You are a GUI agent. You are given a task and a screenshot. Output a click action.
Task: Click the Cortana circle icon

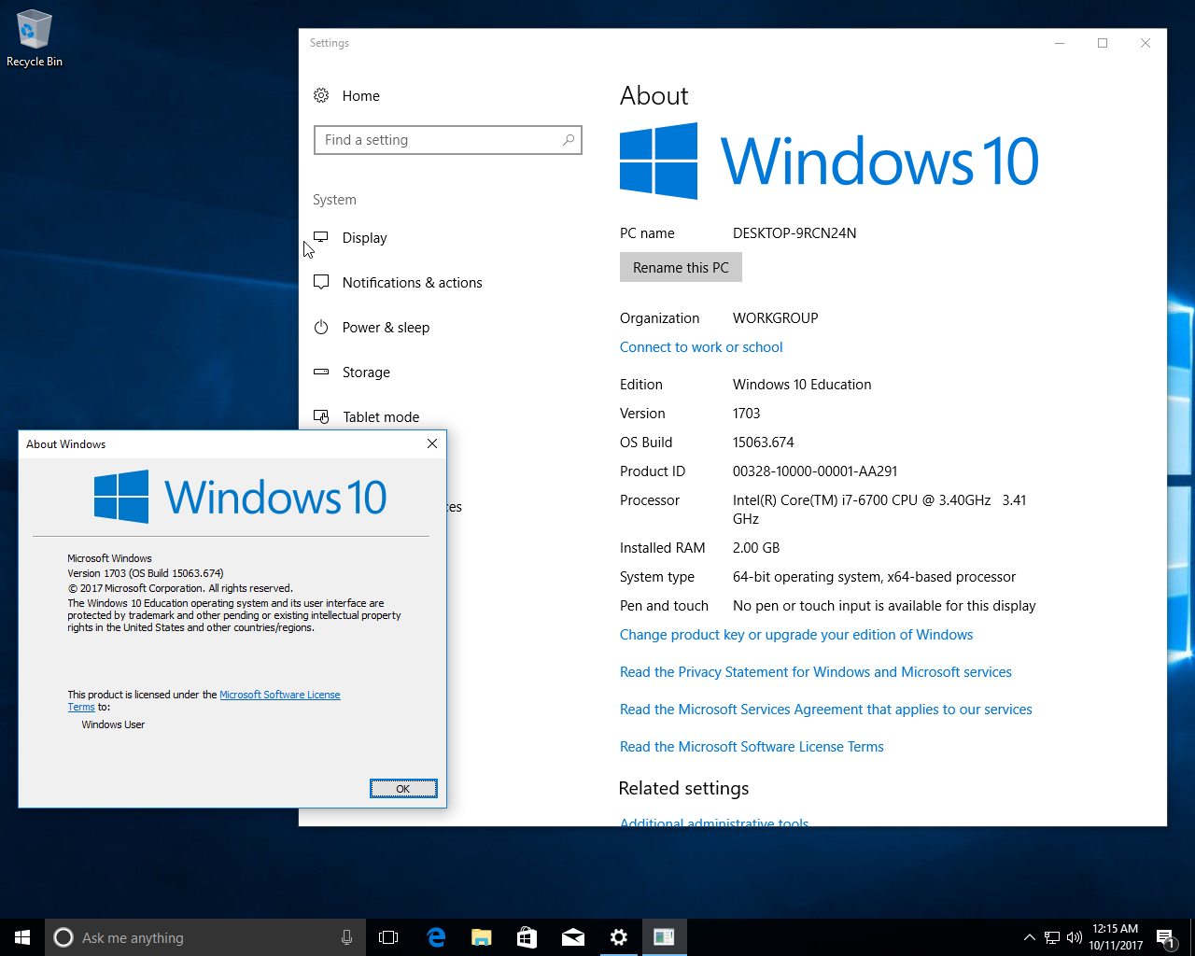point(63,937)
